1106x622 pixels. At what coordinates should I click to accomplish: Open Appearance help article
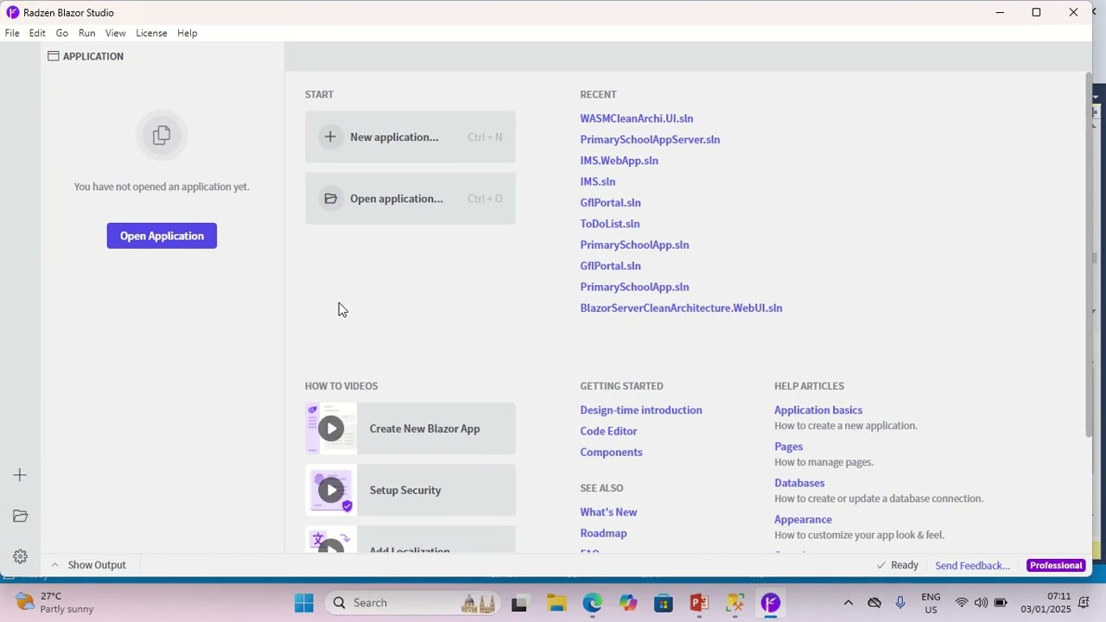(x=803, y=519)
